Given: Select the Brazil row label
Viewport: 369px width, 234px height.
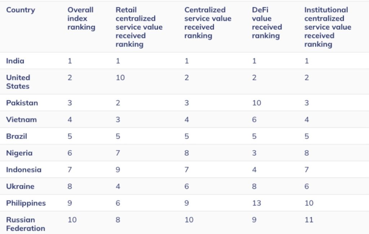Looking at the screenshot, I should coord(17,136).
